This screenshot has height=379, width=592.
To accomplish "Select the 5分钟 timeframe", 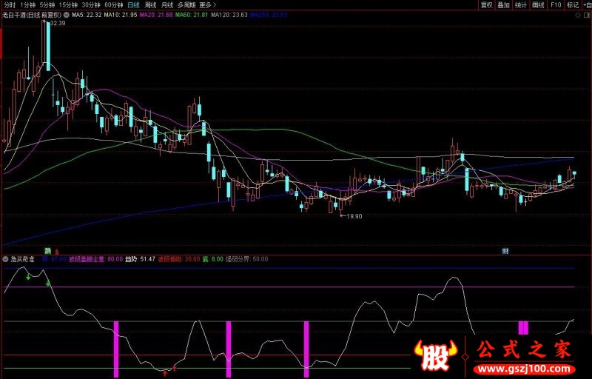I will click(x=47, y=4).
